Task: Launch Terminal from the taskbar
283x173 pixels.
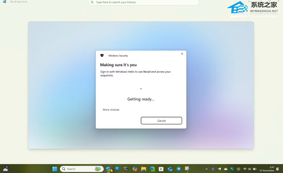Action: click(126, 169)
